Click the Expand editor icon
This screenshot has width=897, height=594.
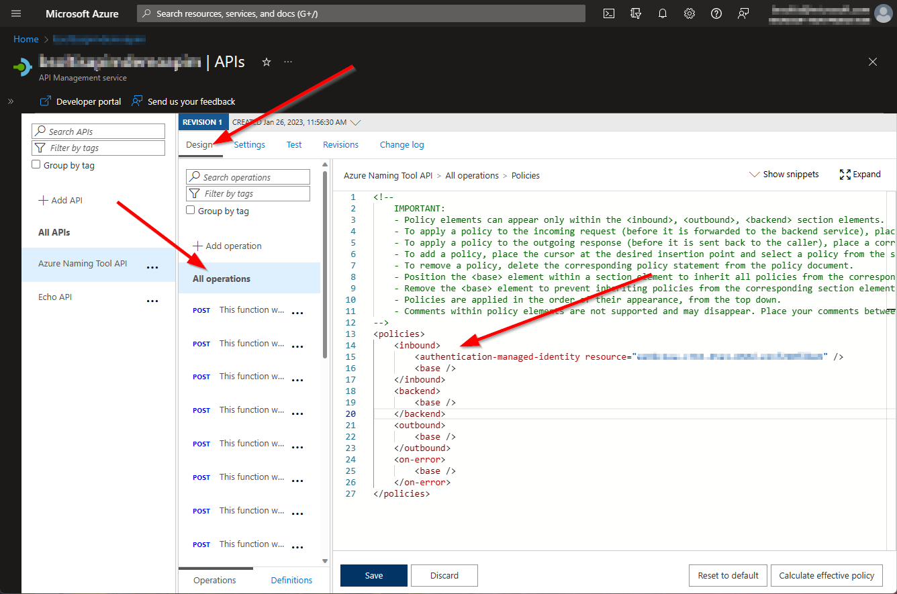(x=845, y=175)
